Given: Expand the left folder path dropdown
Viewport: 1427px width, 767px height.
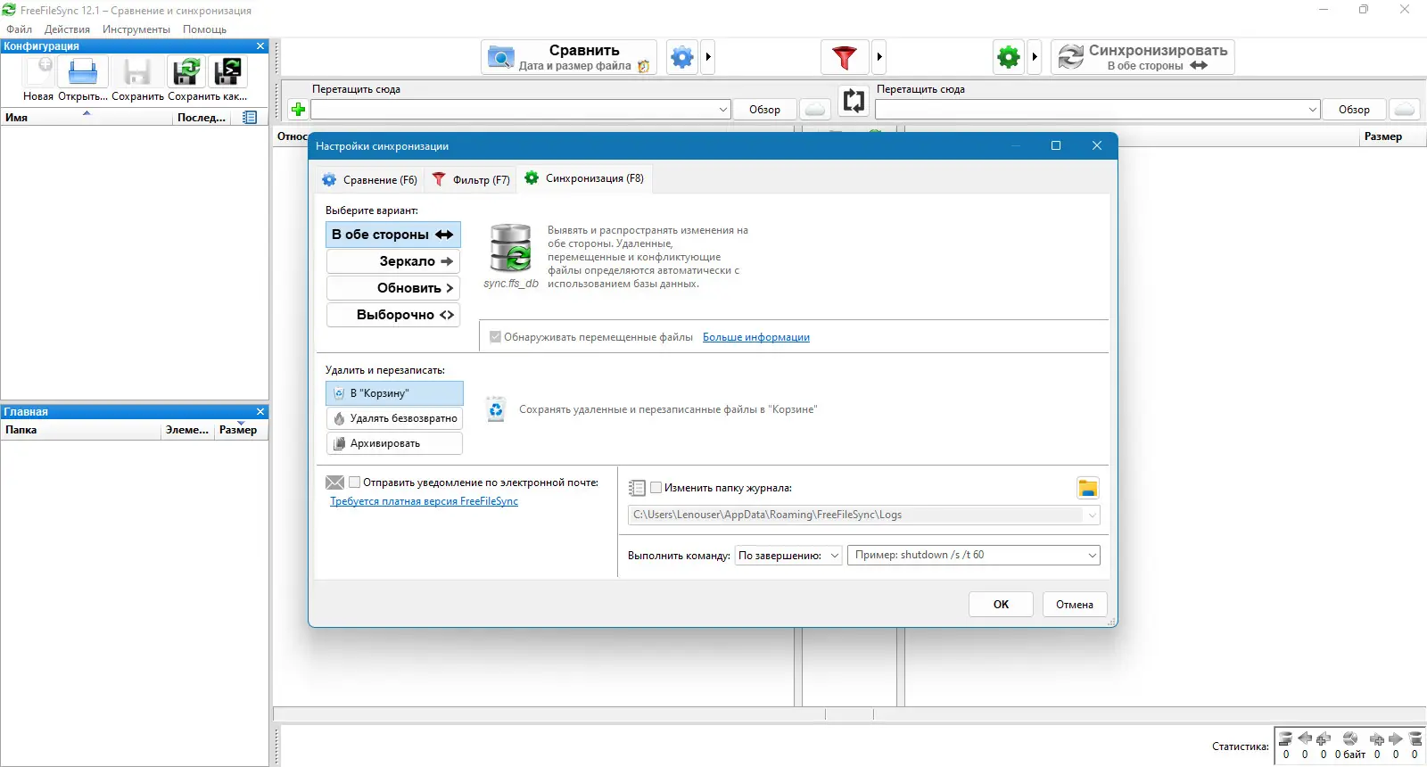Looking at the screenshot, I should (x=723, y=110).
